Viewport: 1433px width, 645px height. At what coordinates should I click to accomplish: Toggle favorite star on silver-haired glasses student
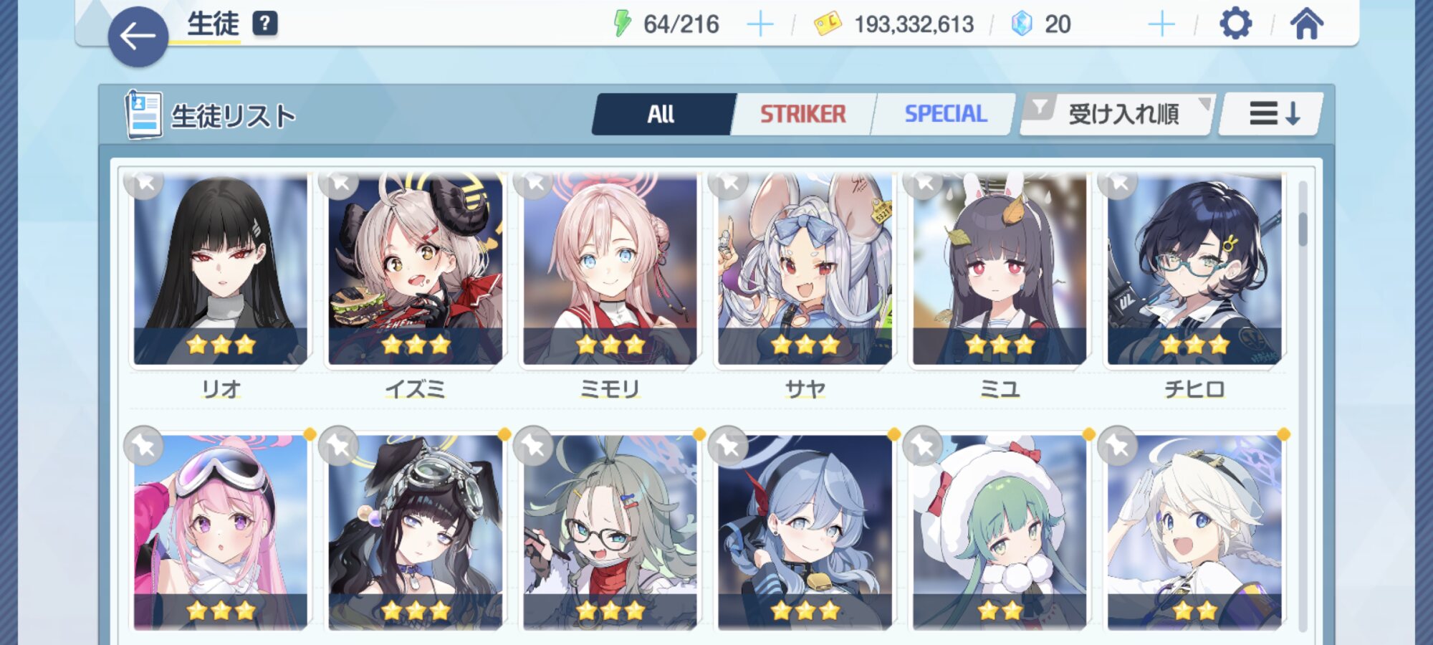534,446
